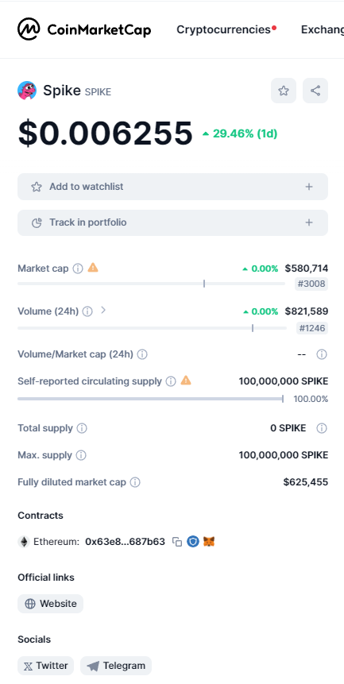Click the blue shield security icon
The height and width of the screenshot is (684, 344).
193,542
